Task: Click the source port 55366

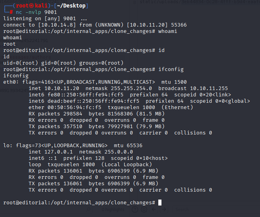Action: [179, 25]
